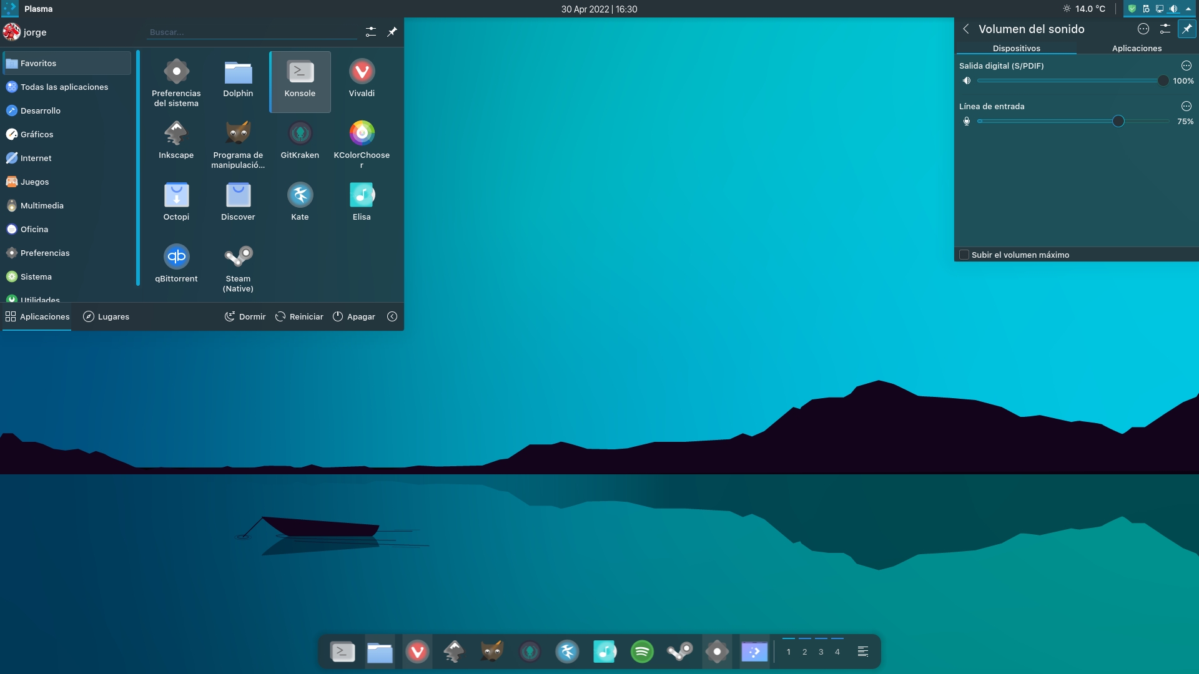Open options menu for Línea de entrada
Screen dimensions: 1199x674
point(1186,106)
